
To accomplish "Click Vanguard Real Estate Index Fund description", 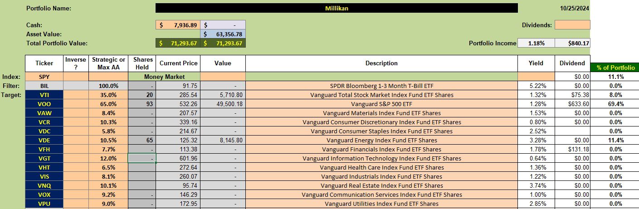I will pyautogui.click(x=381, y=185).
